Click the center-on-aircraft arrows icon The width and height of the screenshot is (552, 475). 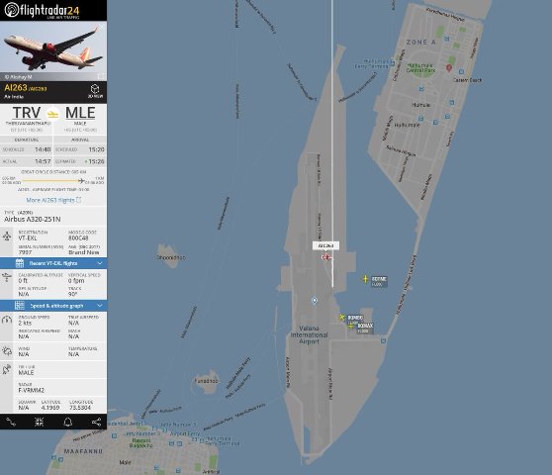pos(40,422)
